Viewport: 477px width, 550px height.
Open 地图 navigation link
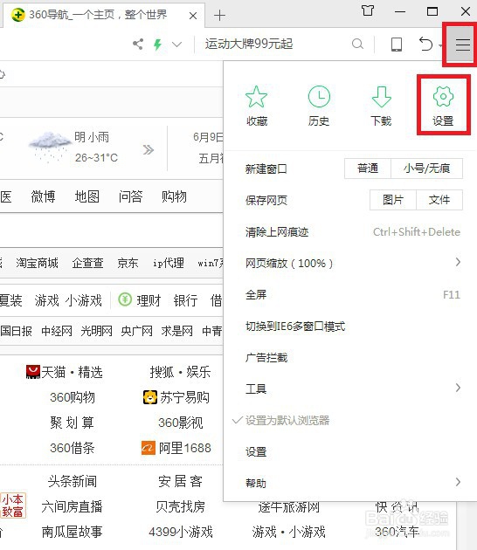point(87,196)
